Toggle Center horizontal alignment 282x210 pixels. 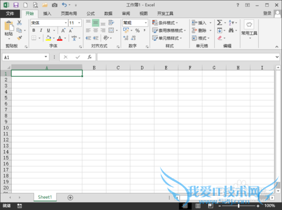(x=96, y=30)
